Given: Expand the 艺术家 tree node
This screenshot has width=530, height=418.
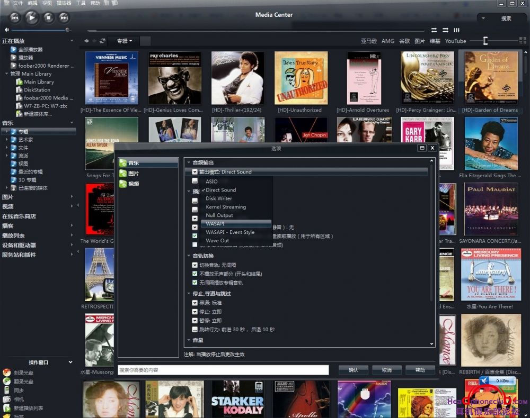Looking at the screenshot, I should point(6,140).
